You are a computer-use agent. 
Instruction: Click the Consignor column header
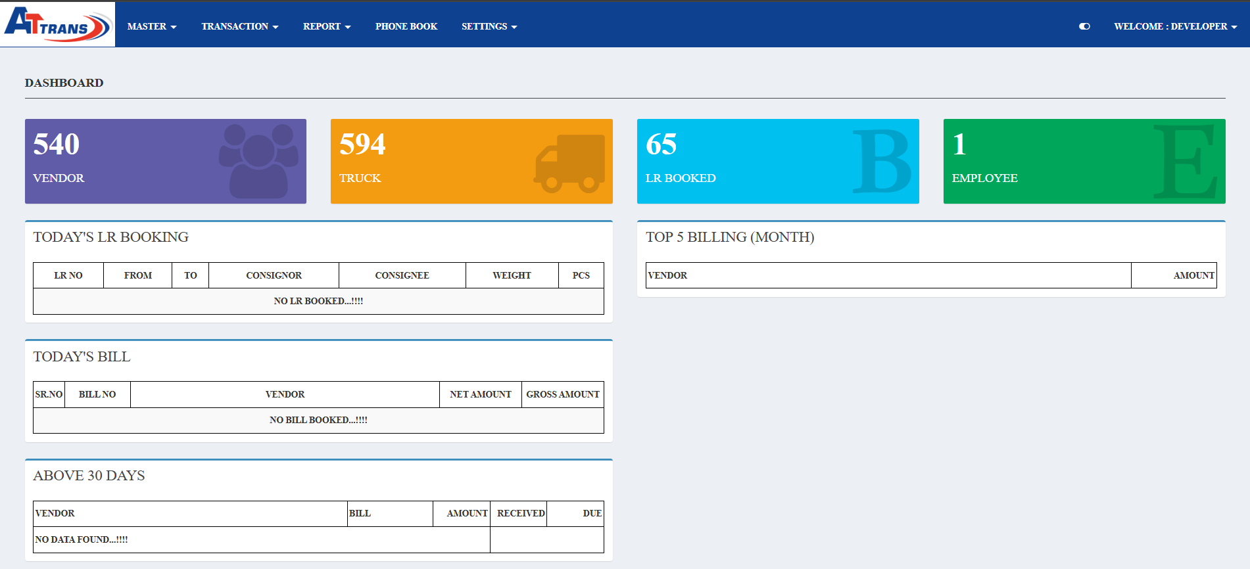[x=274, y=275]
